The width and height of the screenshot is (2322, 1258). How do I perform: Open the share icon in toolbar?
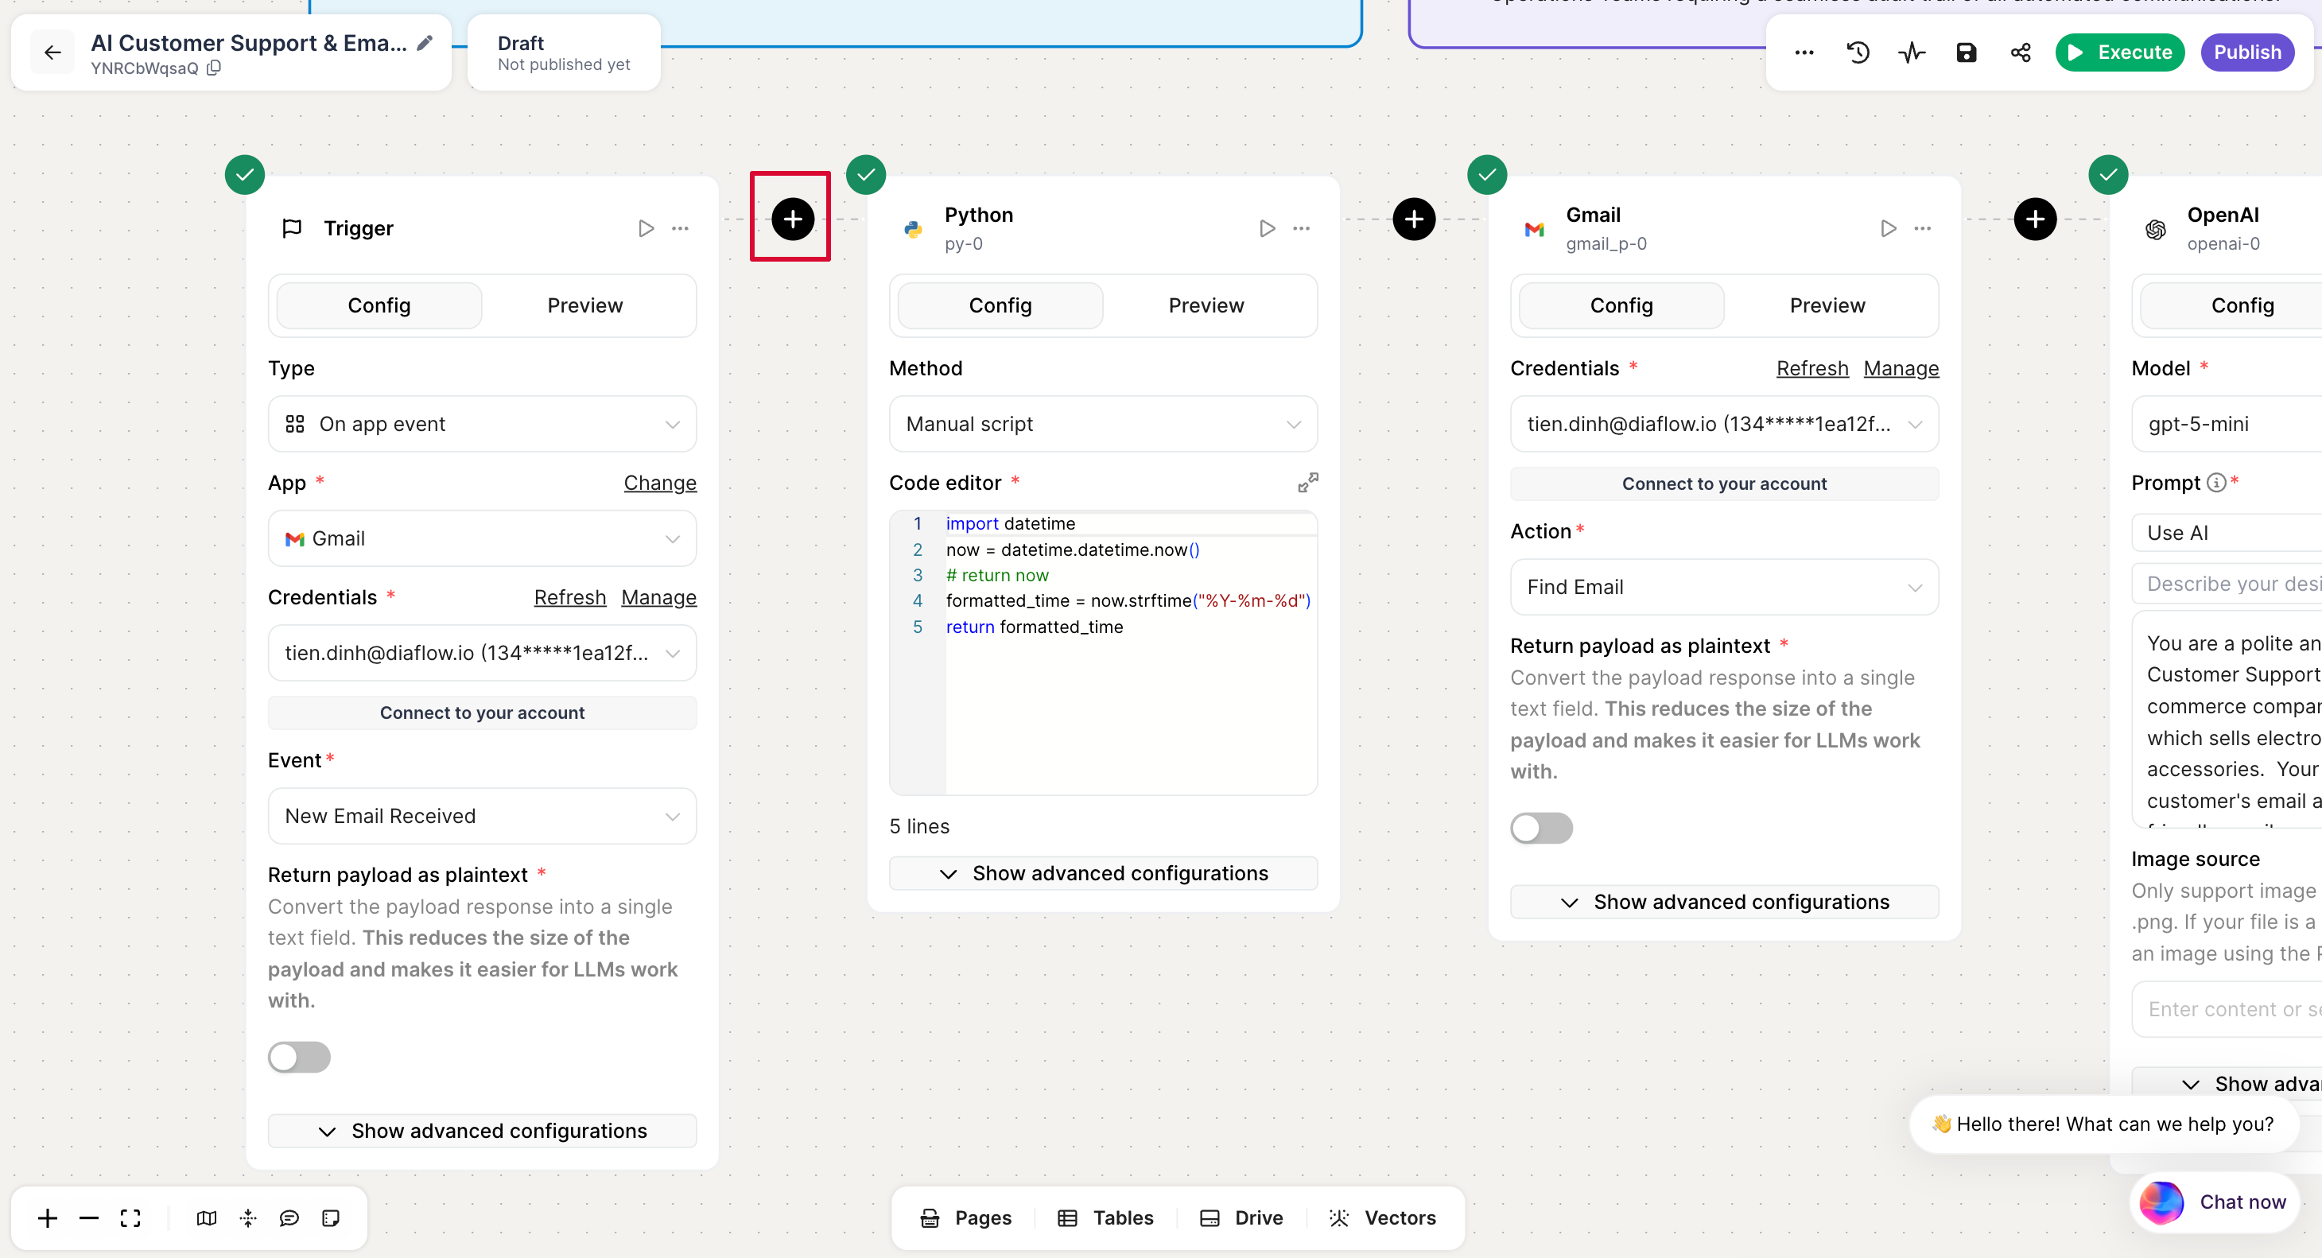coord(2020,52)
